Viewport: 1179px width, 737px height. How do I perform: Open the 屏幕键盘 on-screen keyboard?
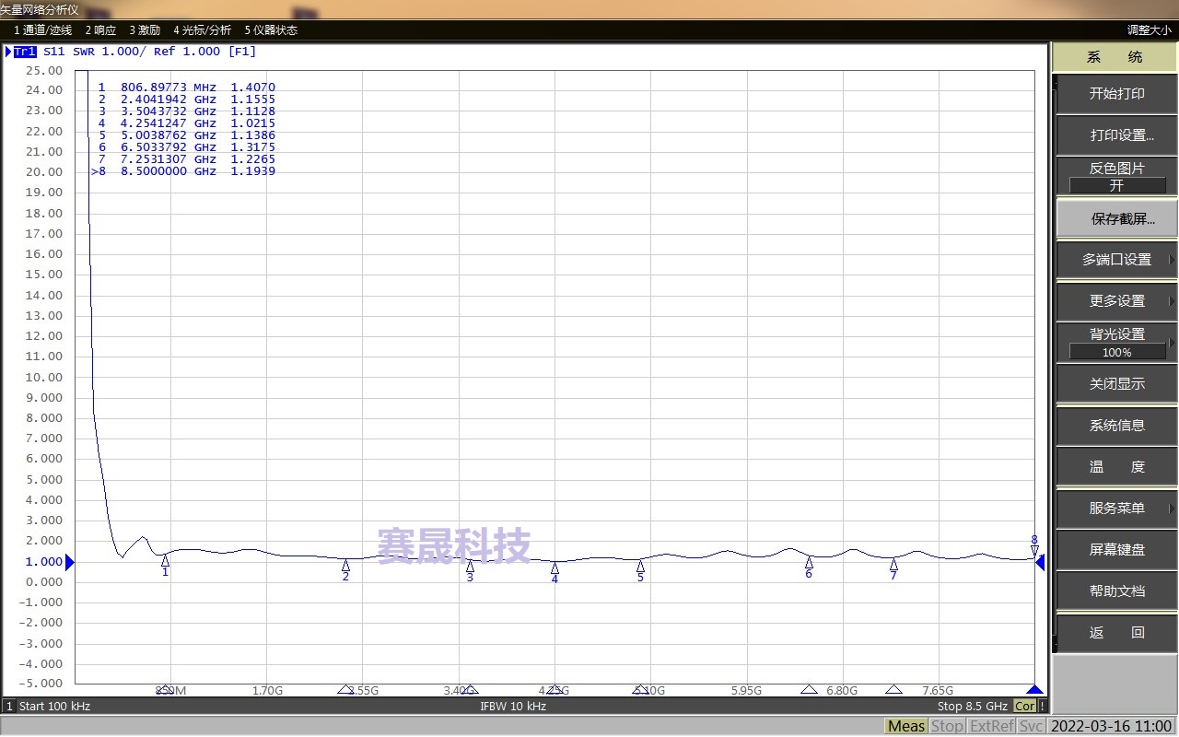pos(1115,549)
